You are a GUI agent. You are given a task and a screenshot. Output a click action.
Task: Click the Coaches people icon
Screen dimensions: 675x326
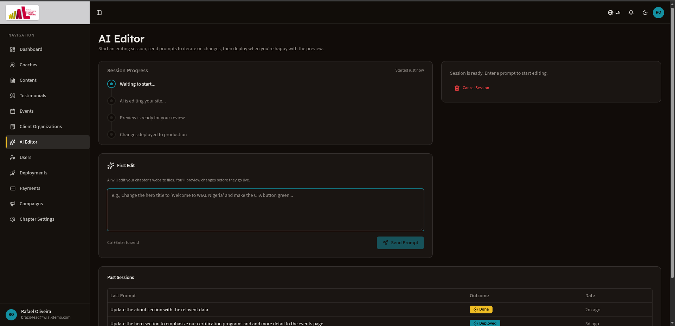pos(13,65)
